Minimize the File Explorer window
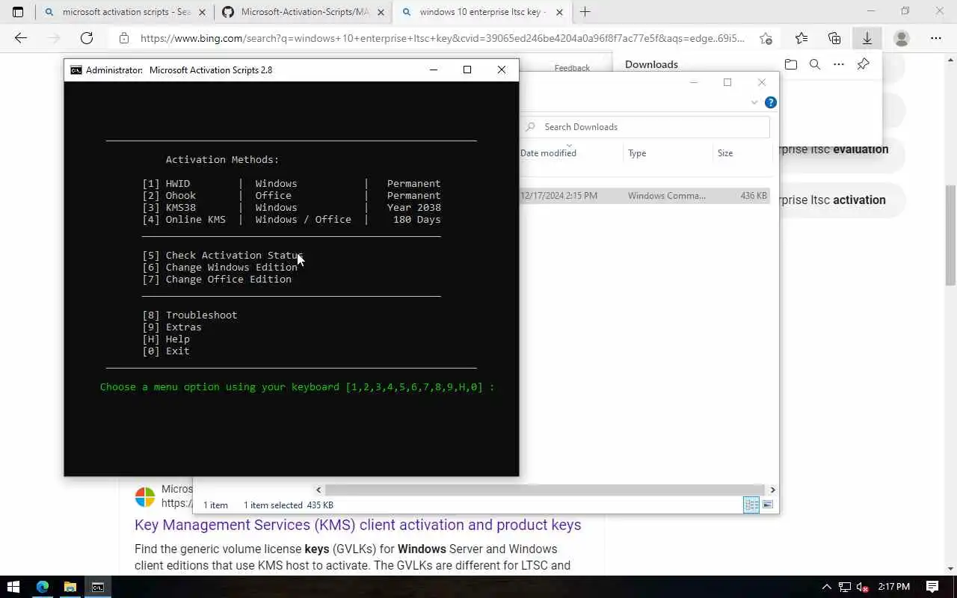 tap(693, 82)
